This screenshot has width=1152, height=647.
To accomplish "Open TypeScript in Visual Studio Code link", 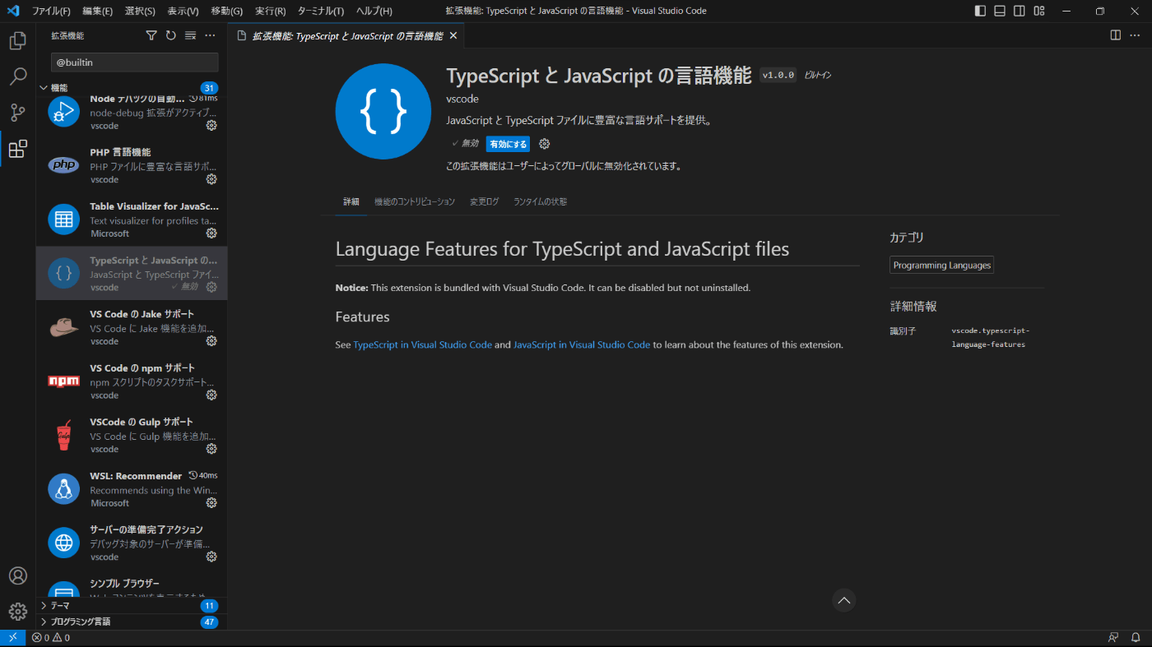I will [x=422, y=345].
